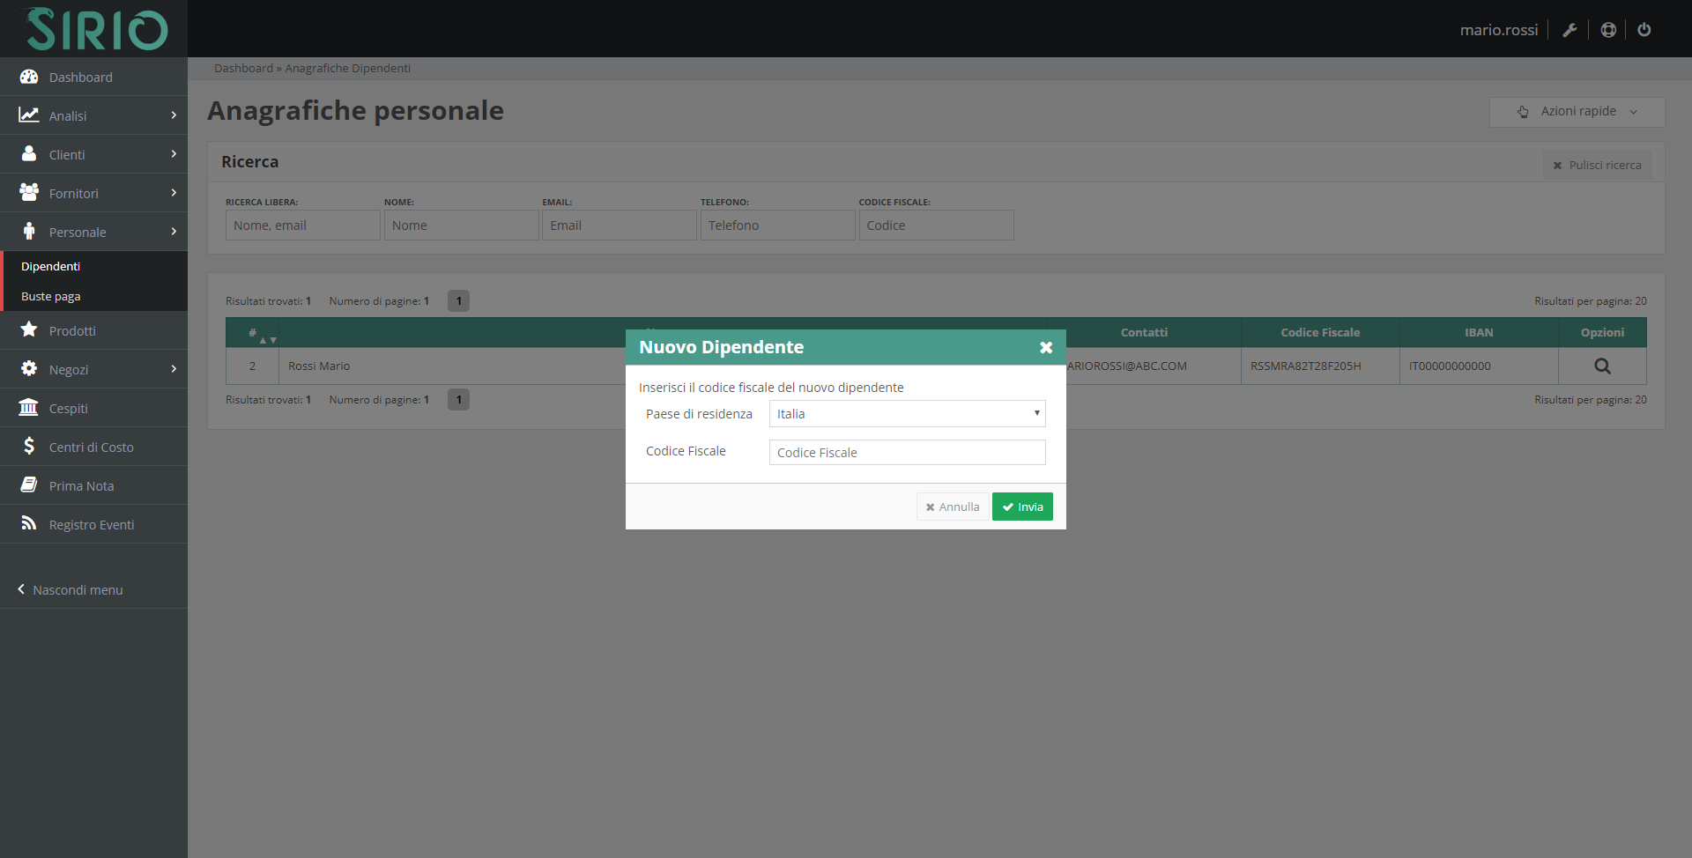
Task: Click the Rossi Mario name cell
Action: point(319,366)
